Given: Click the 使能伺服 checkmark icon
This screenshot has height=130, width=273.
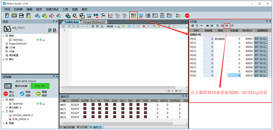Looking at the screenshot, I should coord(22,94).
